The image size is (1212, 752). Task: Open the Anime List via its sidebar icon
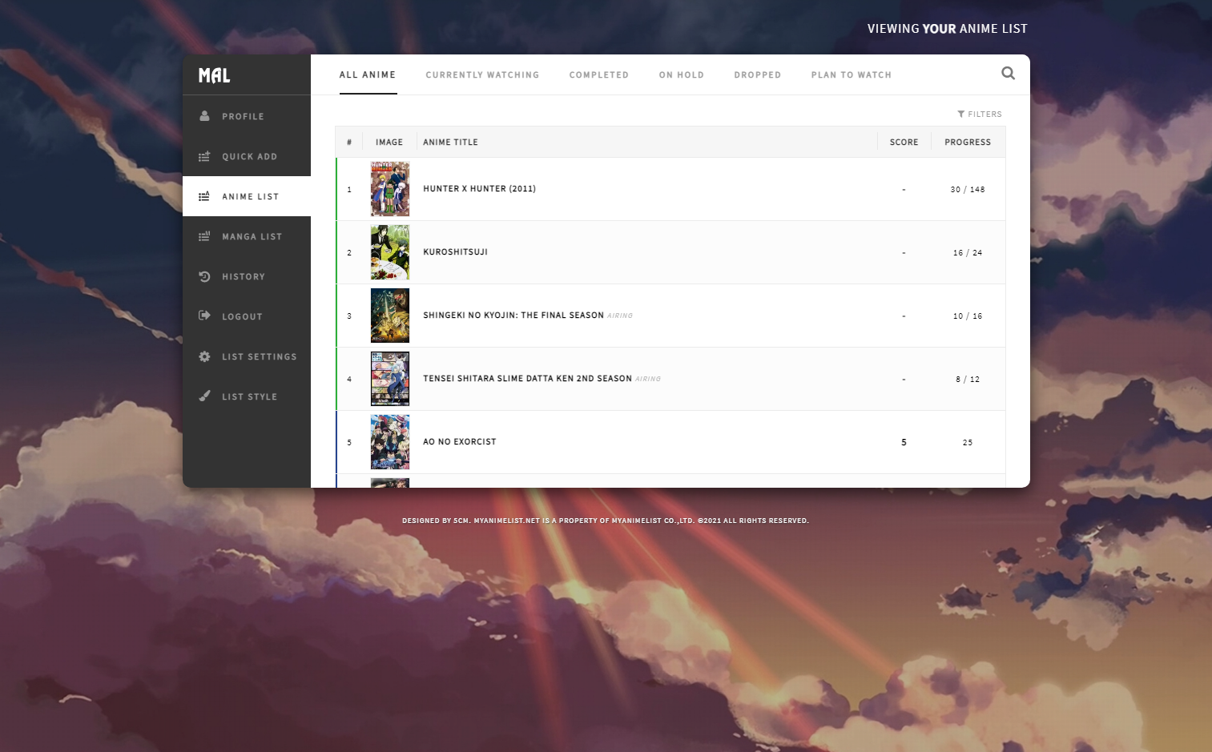205,195
